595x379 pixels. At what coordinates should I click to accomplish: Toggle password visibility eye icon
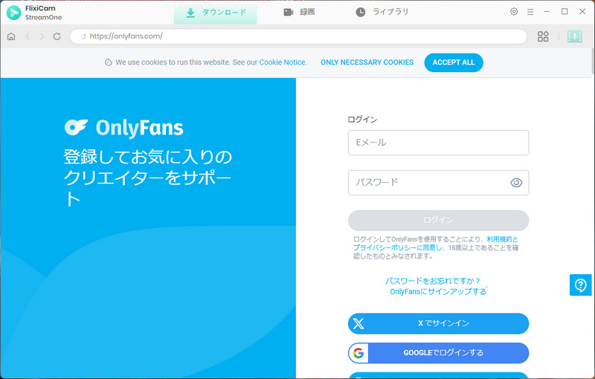tap(516, 183)
